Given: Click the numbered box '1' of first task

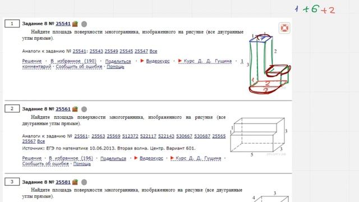Looking at the screenshot, I should click(x=12, y=24).
